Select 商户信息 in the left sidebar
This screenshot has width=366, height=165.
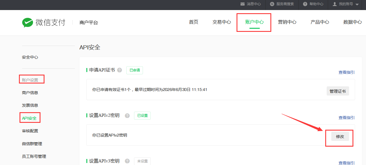[30, 93]
